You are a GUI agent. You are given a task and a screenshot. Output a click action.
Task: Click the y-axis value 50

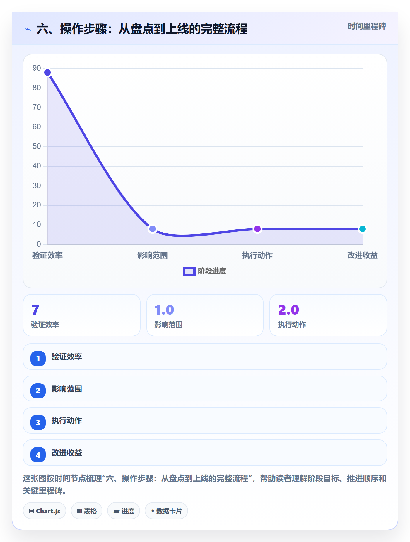pos(37,146)
